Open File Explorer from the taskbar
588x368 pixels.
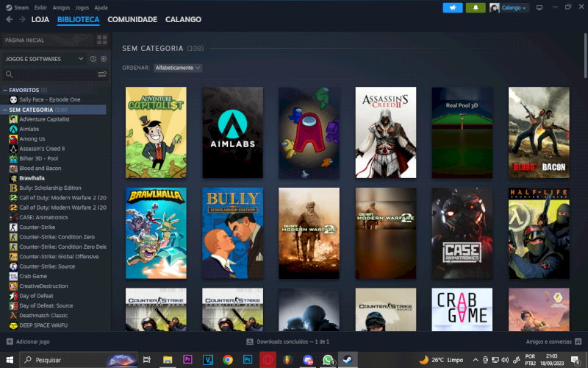point(168,360)
